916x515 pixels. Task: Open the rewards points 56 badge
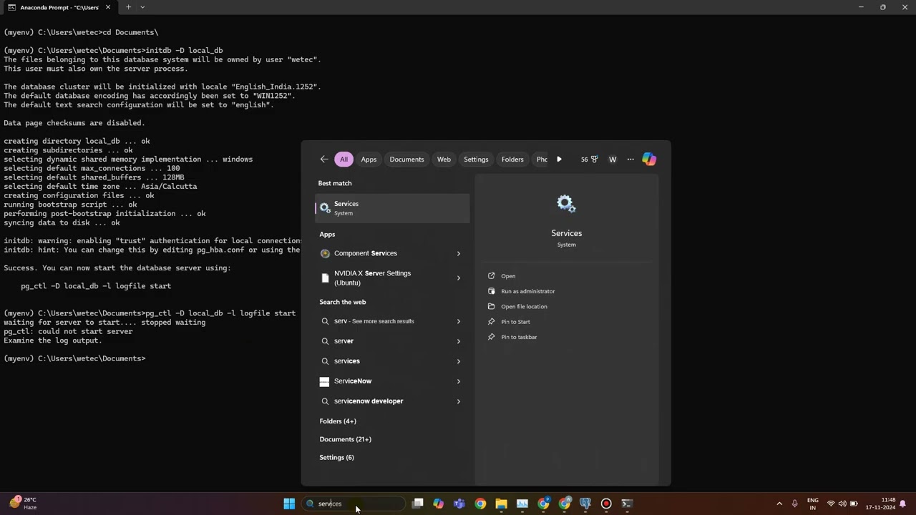click(x=589, y=160)
